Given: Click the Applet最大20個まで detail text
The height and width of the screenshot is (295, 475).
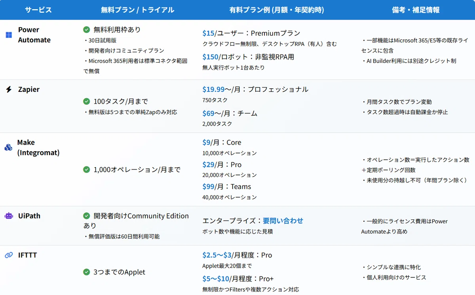Looking at the screenshot, I should point(227,266).
